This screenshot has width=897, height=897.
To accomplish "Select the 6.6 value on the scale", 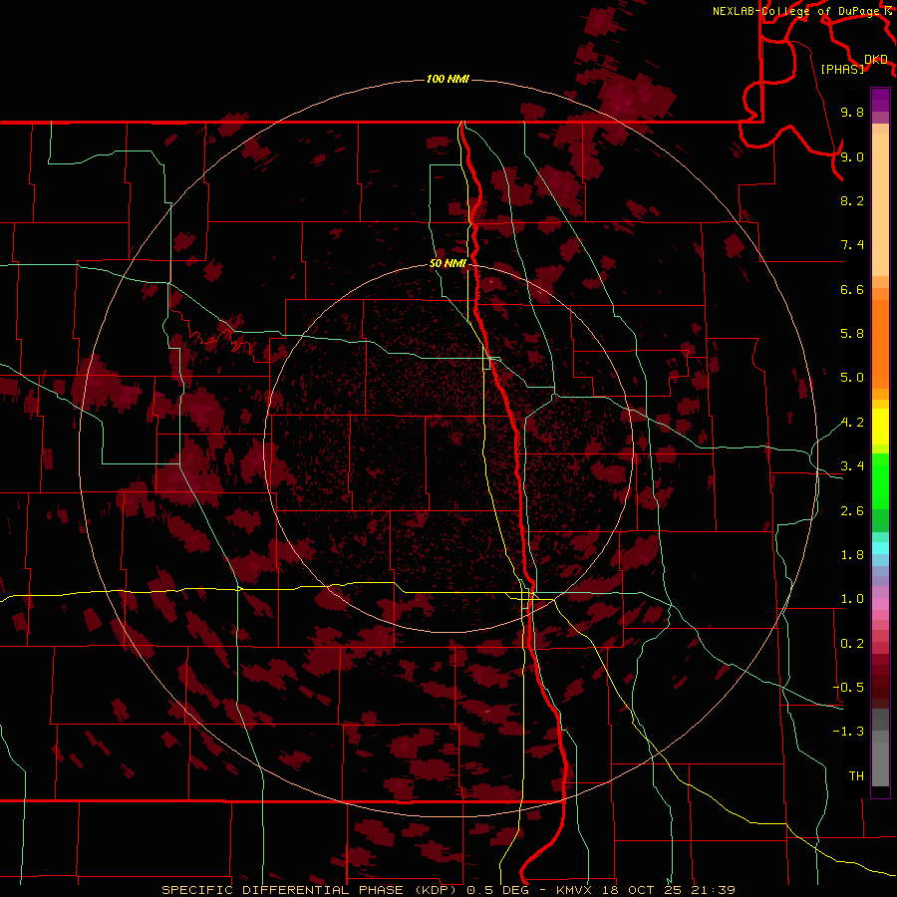I will 852,289.
